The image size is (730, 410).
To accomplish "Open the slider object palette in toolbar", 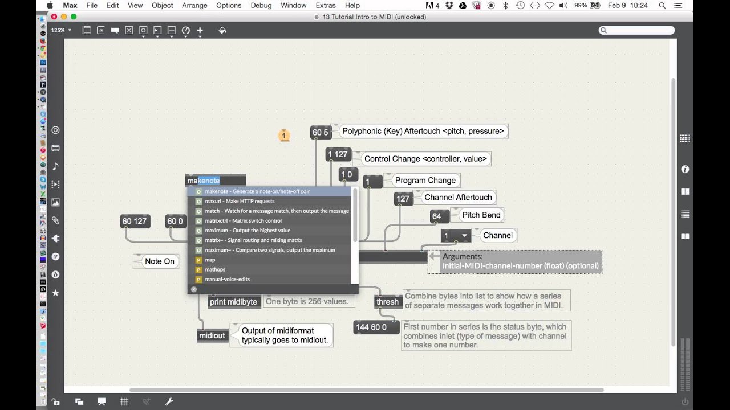I will coord(171,30).
